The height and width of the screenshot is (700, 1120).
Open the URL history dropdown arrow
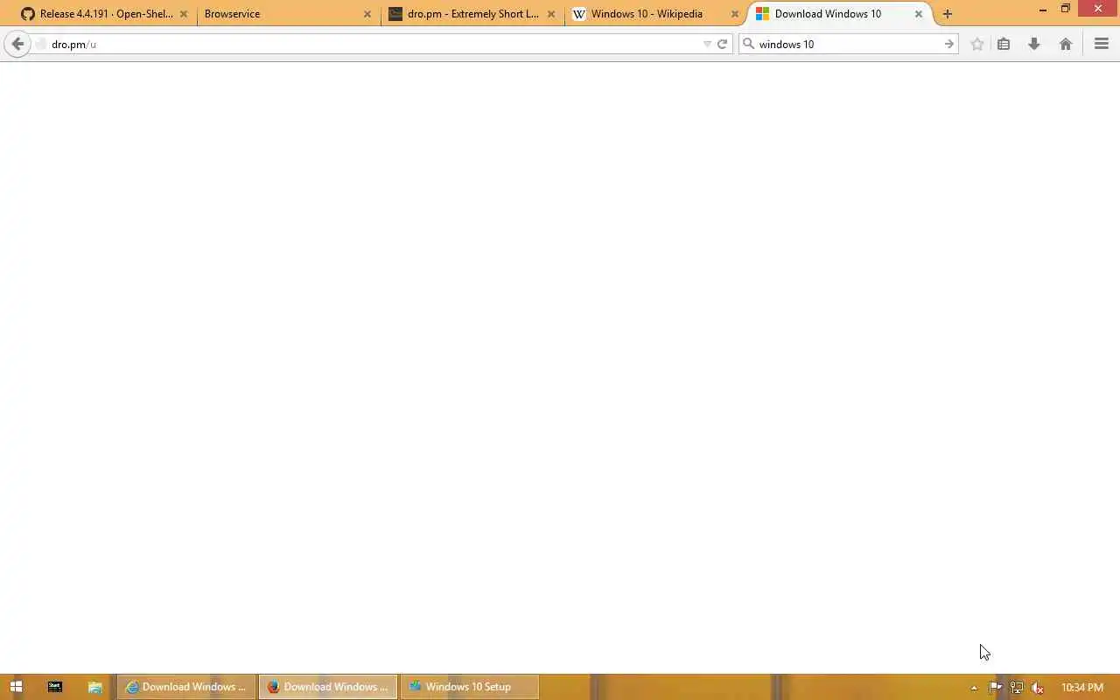point(707,44)
